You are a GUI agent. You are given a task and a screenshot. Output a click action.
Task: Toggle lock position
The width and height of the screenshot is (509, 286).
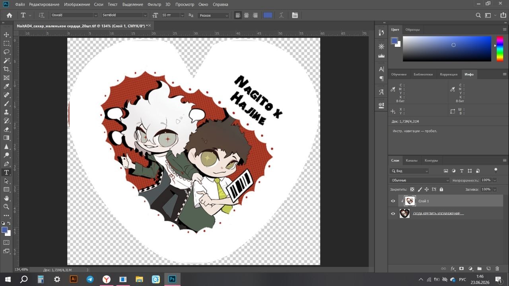tap(427, 189)
